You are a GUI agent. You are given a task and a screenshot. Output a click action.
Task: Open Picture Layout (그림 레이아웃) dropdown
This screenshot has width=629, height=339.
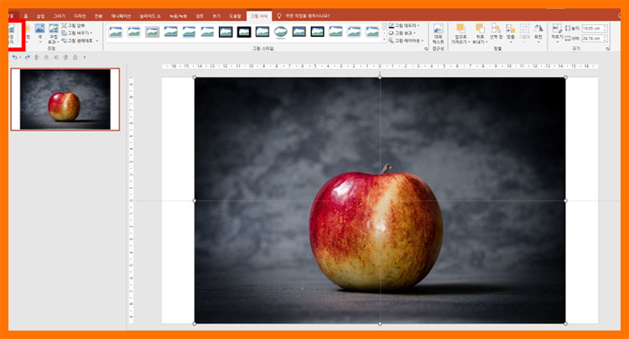(407, 40)
